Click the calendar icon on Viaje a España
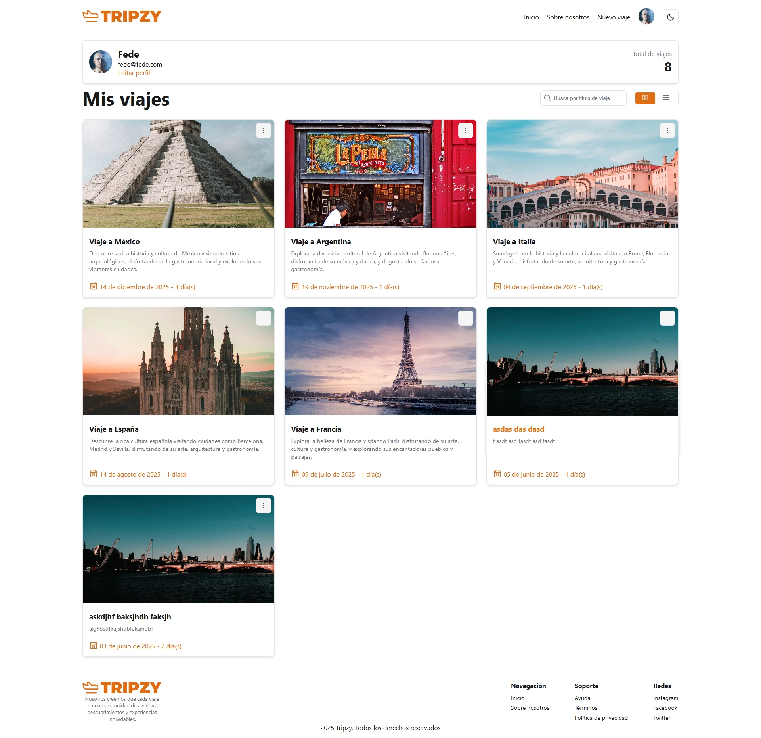 coord(93,474)
